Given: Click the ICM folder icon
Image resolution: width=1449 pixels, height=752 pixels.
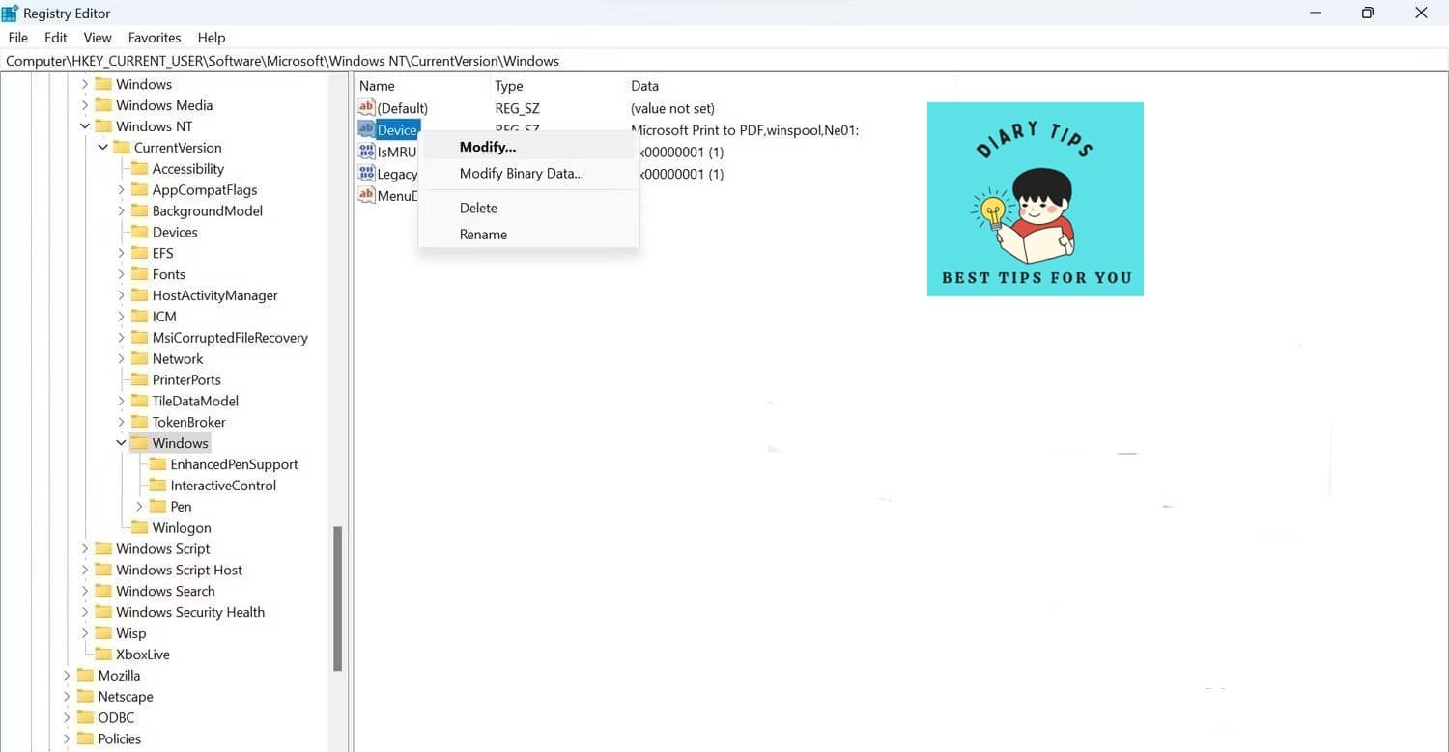Looking at the screenshot, I should [139, 317].
